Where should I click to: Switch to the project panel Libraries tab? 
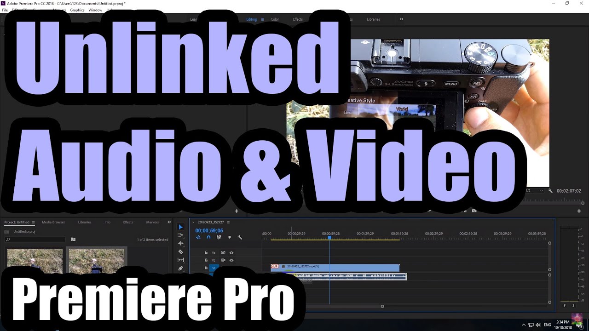tap(85, 222)
